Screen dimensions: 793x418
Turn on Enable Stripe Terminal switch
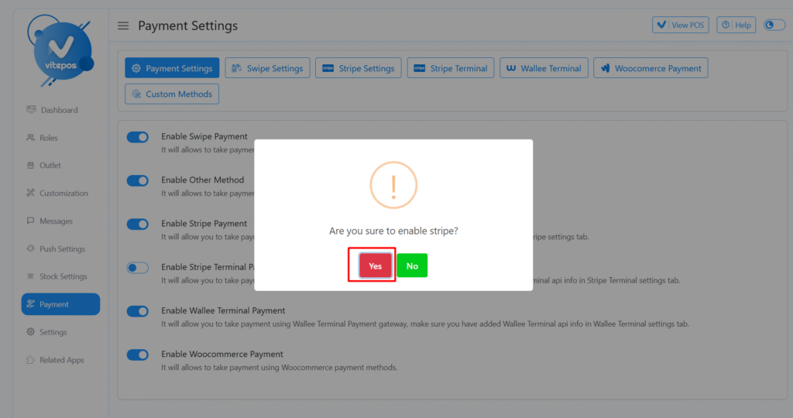pyautogui.click(x=138, y=267)
